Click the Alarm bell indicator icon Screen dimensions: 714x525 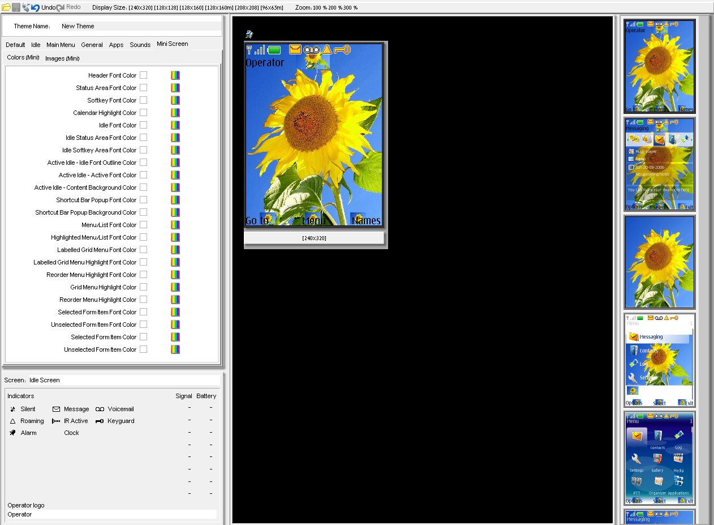[x=13, y=433]
